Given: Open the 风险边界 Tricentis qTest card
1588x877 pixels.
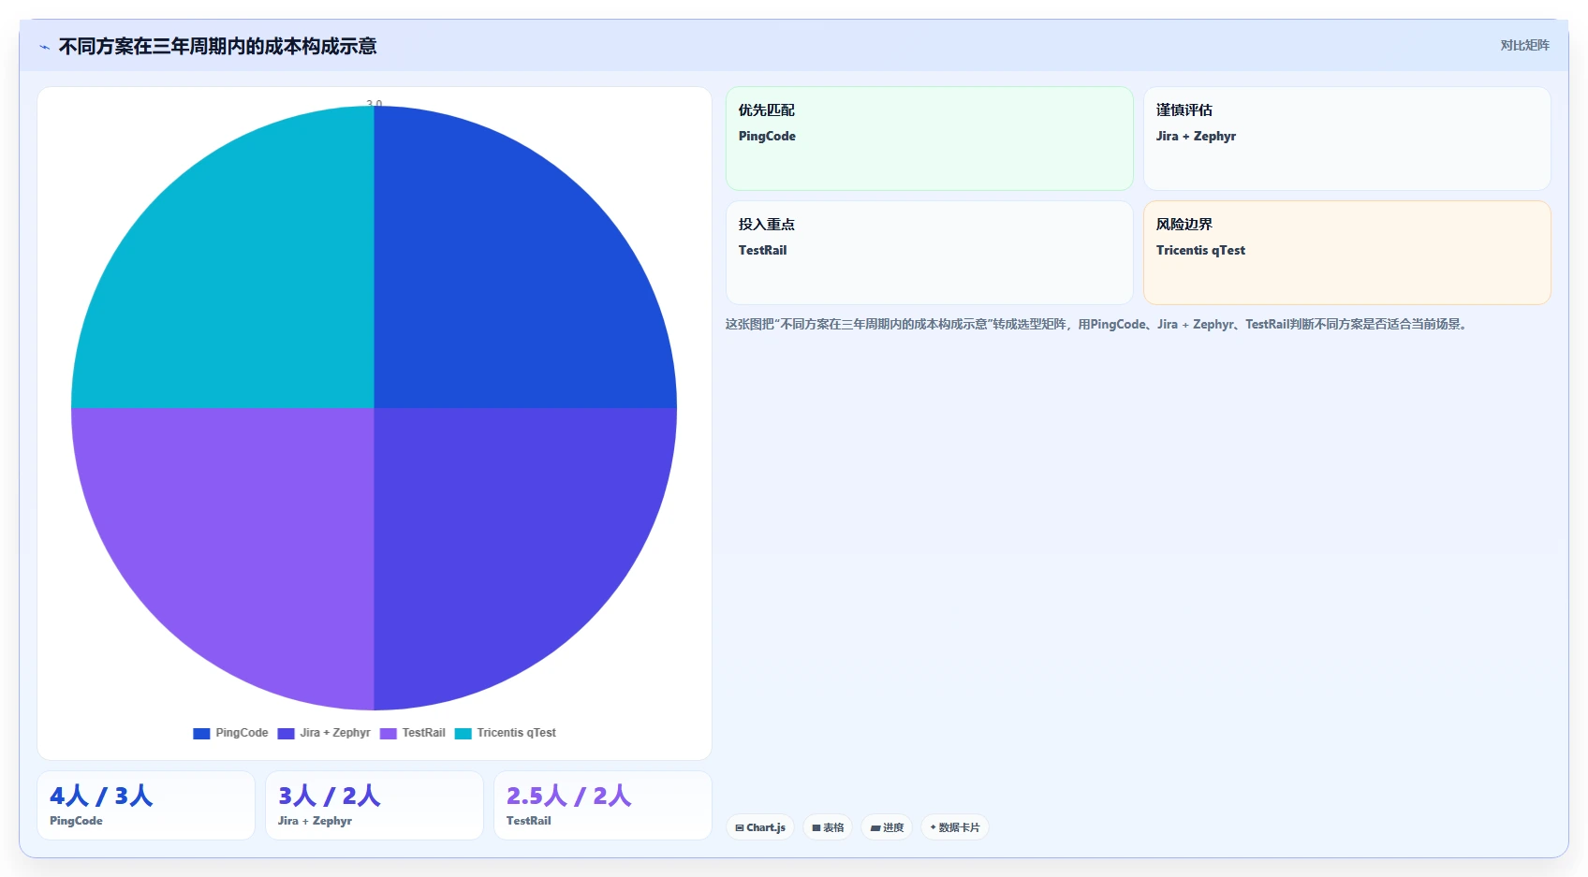Looking at the screenshot, I should point(1347,253).
